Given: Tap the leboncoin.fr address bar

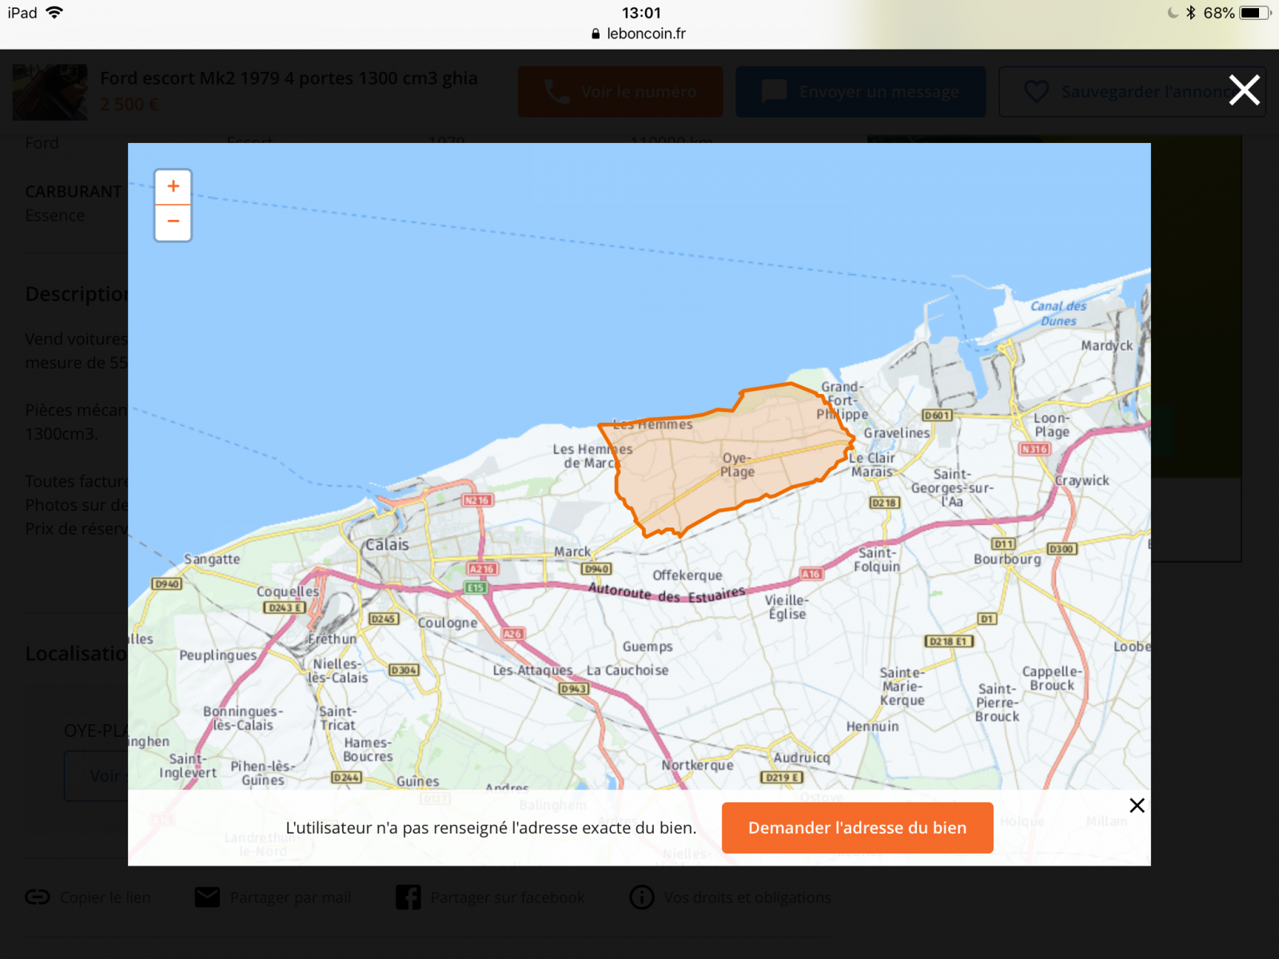Looking at the screenshot, I should (x=639, y=34).
